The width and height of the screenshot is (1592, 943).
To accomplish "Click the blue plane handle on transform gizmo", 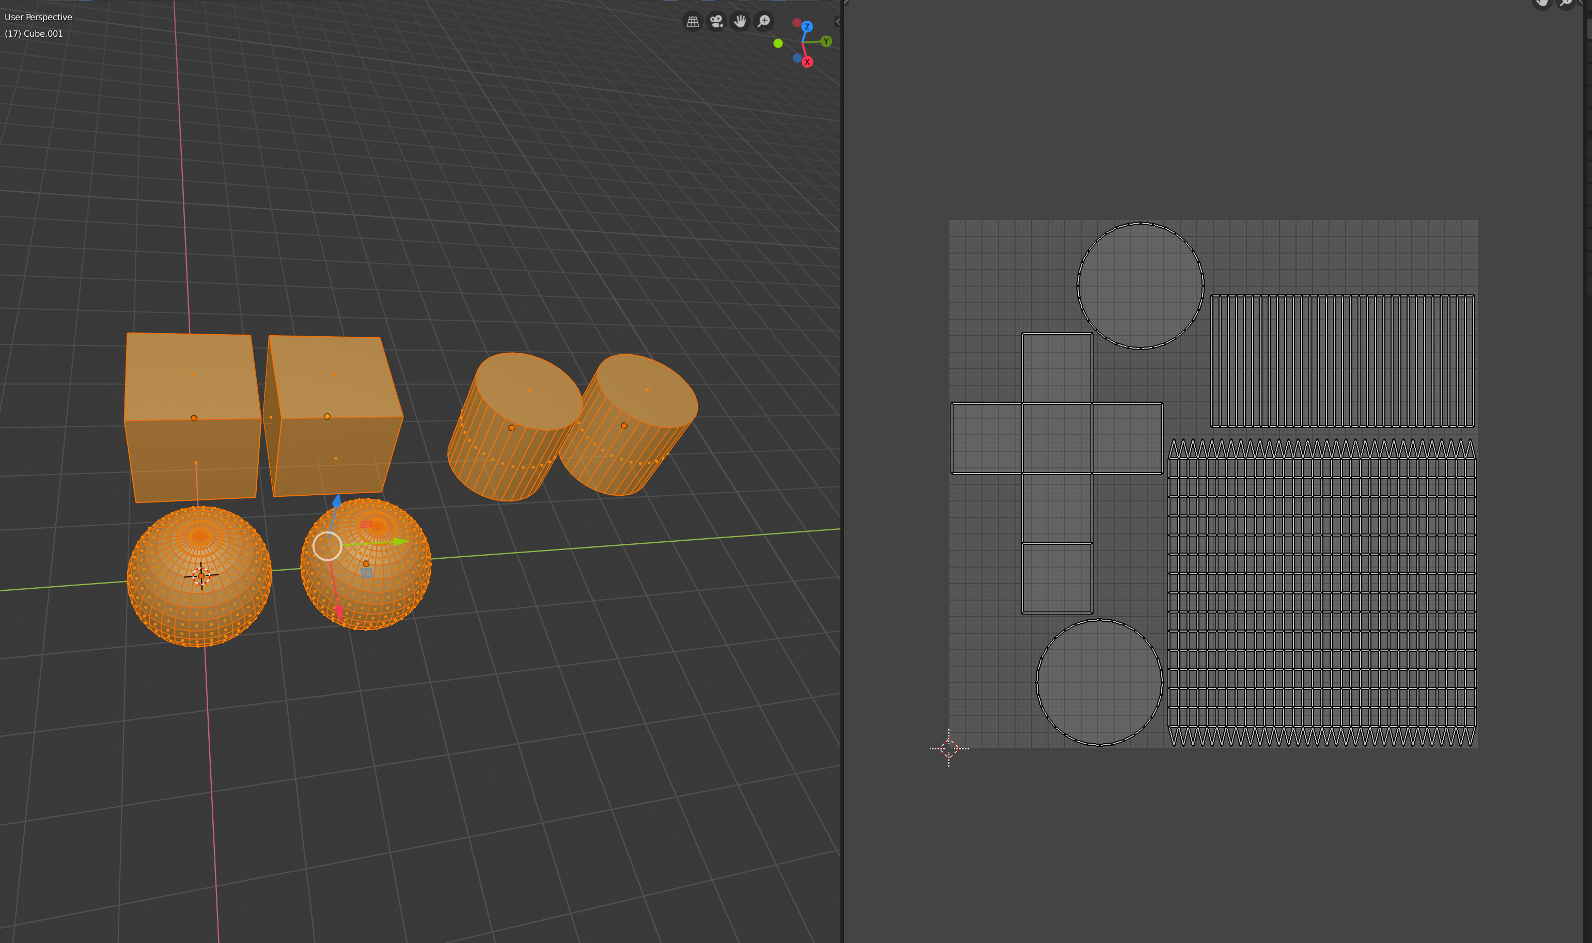I will click(367, 573).
